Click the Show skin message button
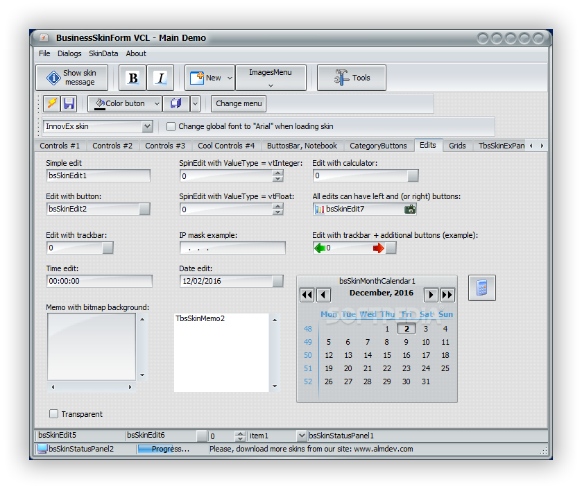 72,78
